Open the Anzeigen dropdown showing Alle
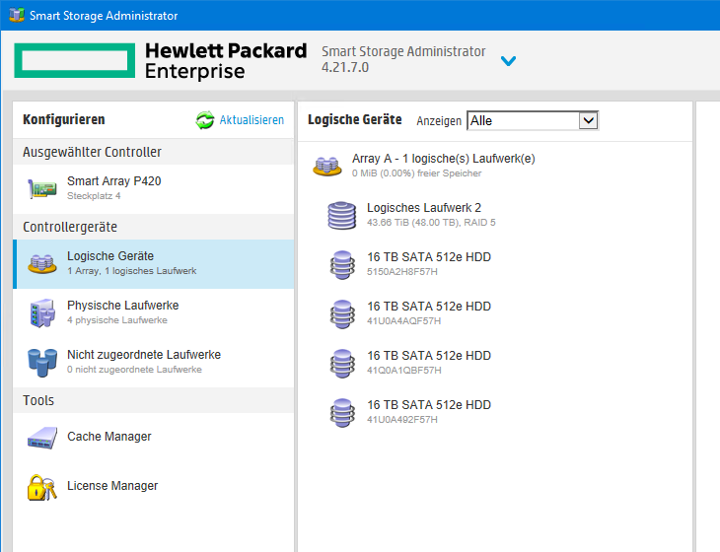 [533, 120]
